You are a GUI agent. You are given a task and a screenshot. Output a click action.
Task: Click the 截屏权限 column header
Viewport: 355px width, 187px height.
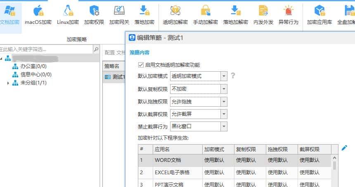point(315,149)
